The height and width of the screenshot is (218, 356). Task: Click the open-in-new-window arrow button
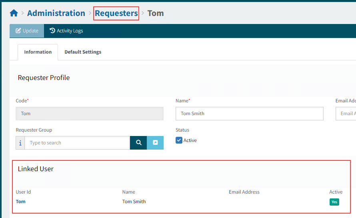155,143
